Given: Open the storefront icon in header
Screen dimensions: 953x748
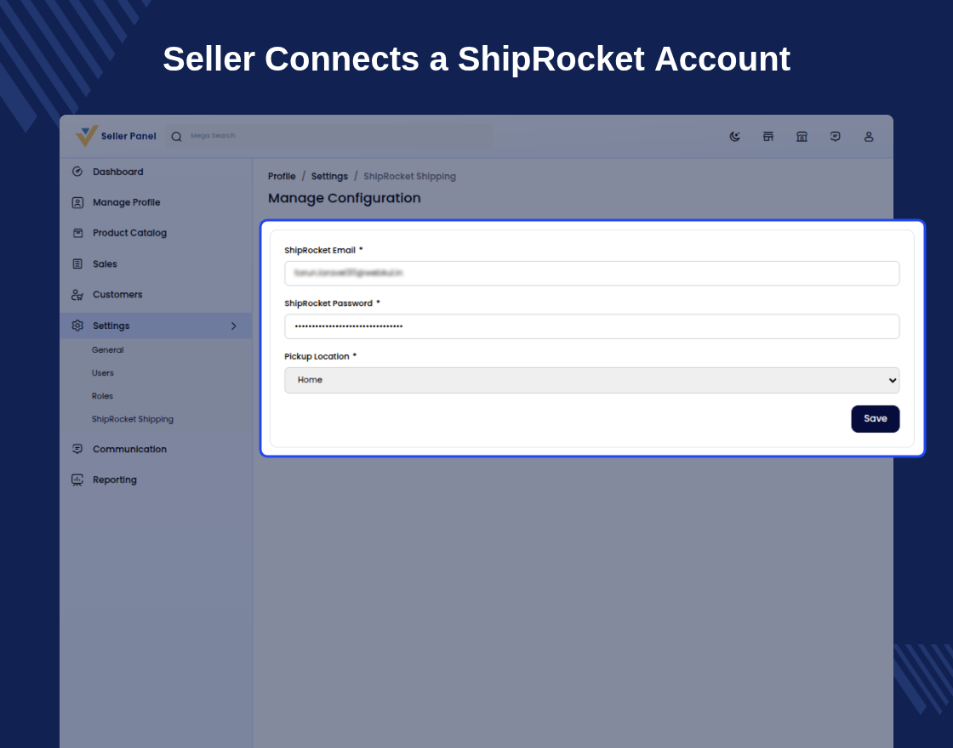Looking at the screenshot, I should coord(768,137).
